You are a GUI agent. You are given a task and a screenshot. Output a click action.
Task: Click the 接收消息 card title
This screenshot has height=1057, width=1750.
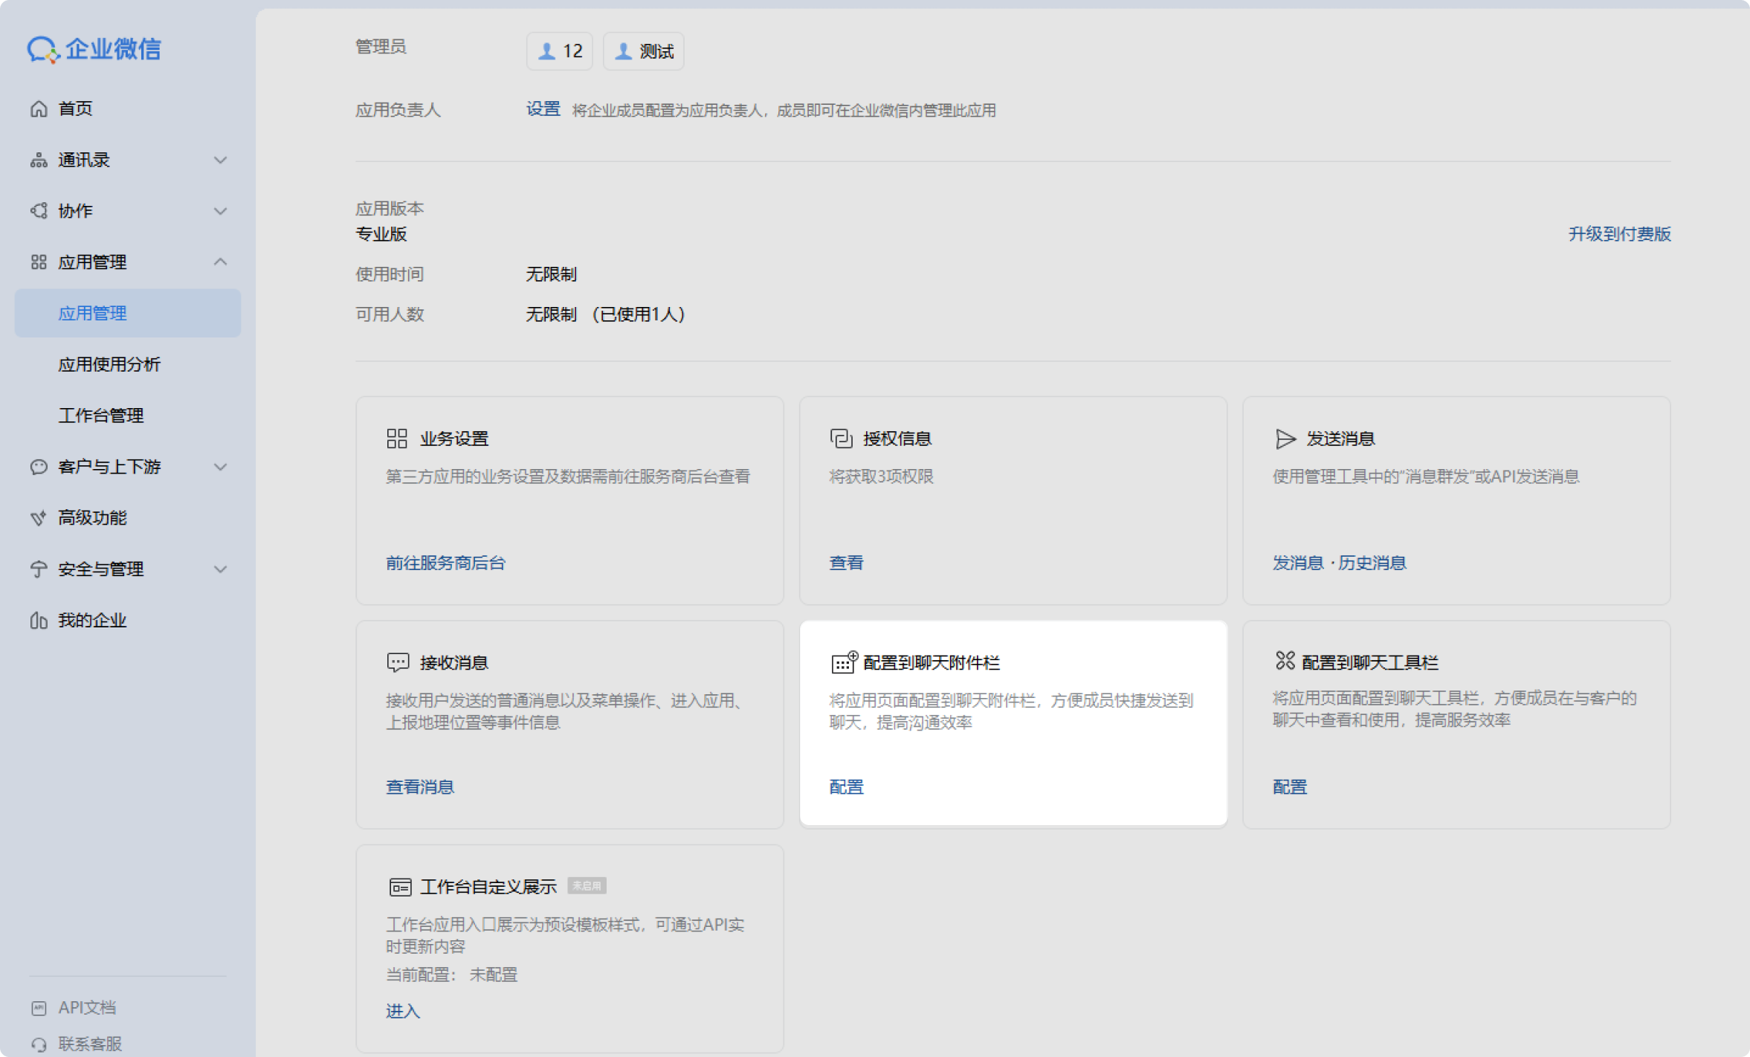coord(454,662)
